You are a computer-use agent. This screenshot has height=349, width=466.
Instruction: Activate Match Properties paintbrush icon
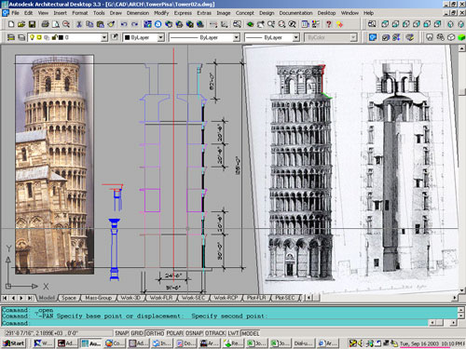(111, 24)
